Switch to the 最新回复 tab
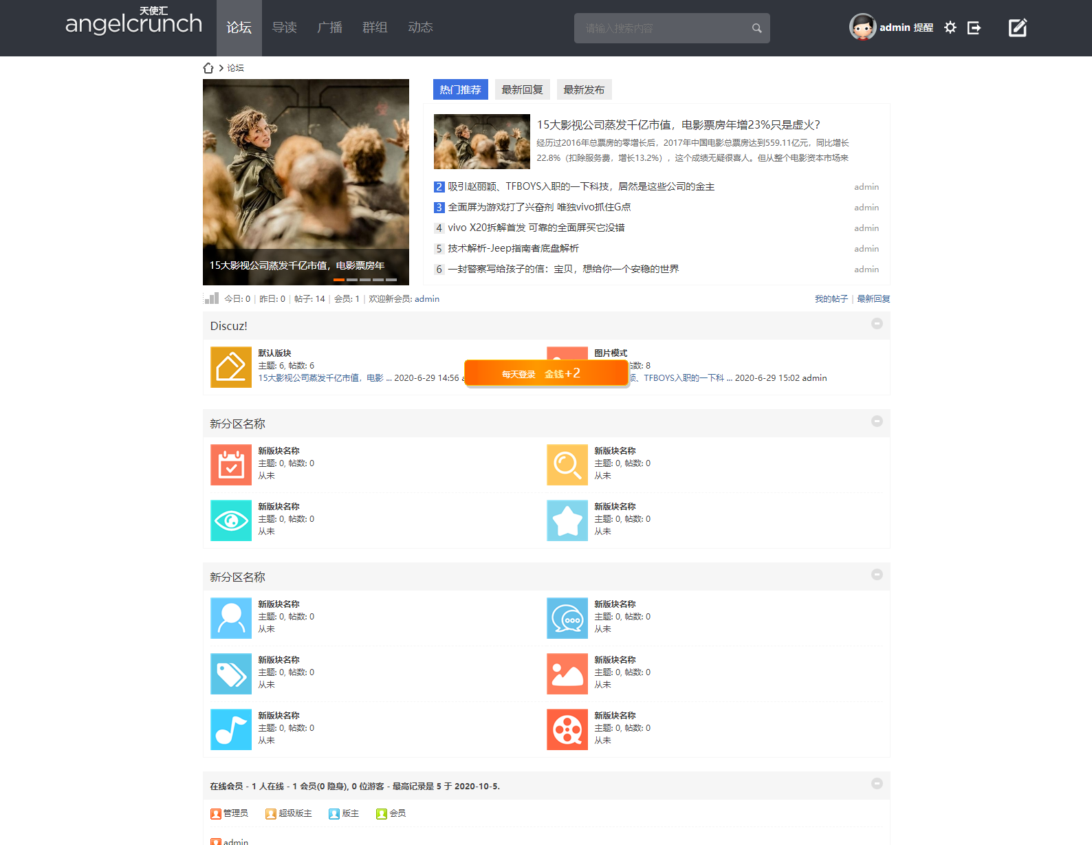The image size is (1092, 845). [x=522, y=90]
